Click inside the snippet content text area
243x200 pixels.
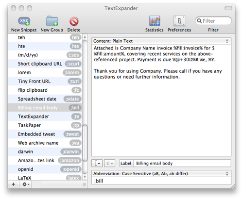(x=161, y=100)
